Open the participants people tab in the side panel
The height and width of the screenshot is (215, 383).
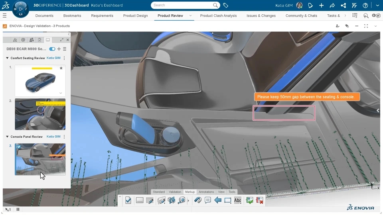[32, 40]
